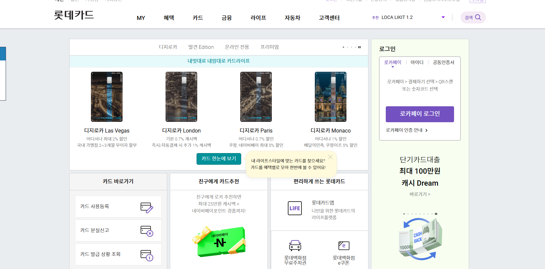Click the arrow next to 로카페이 인증 안내
This screenshot has width=545, height=269.
click(x=426, y=130)
